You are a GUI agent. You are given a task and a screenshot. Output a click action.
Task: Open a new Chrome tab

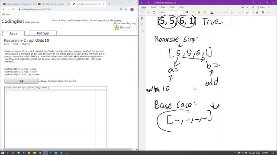tap(109, 4)
